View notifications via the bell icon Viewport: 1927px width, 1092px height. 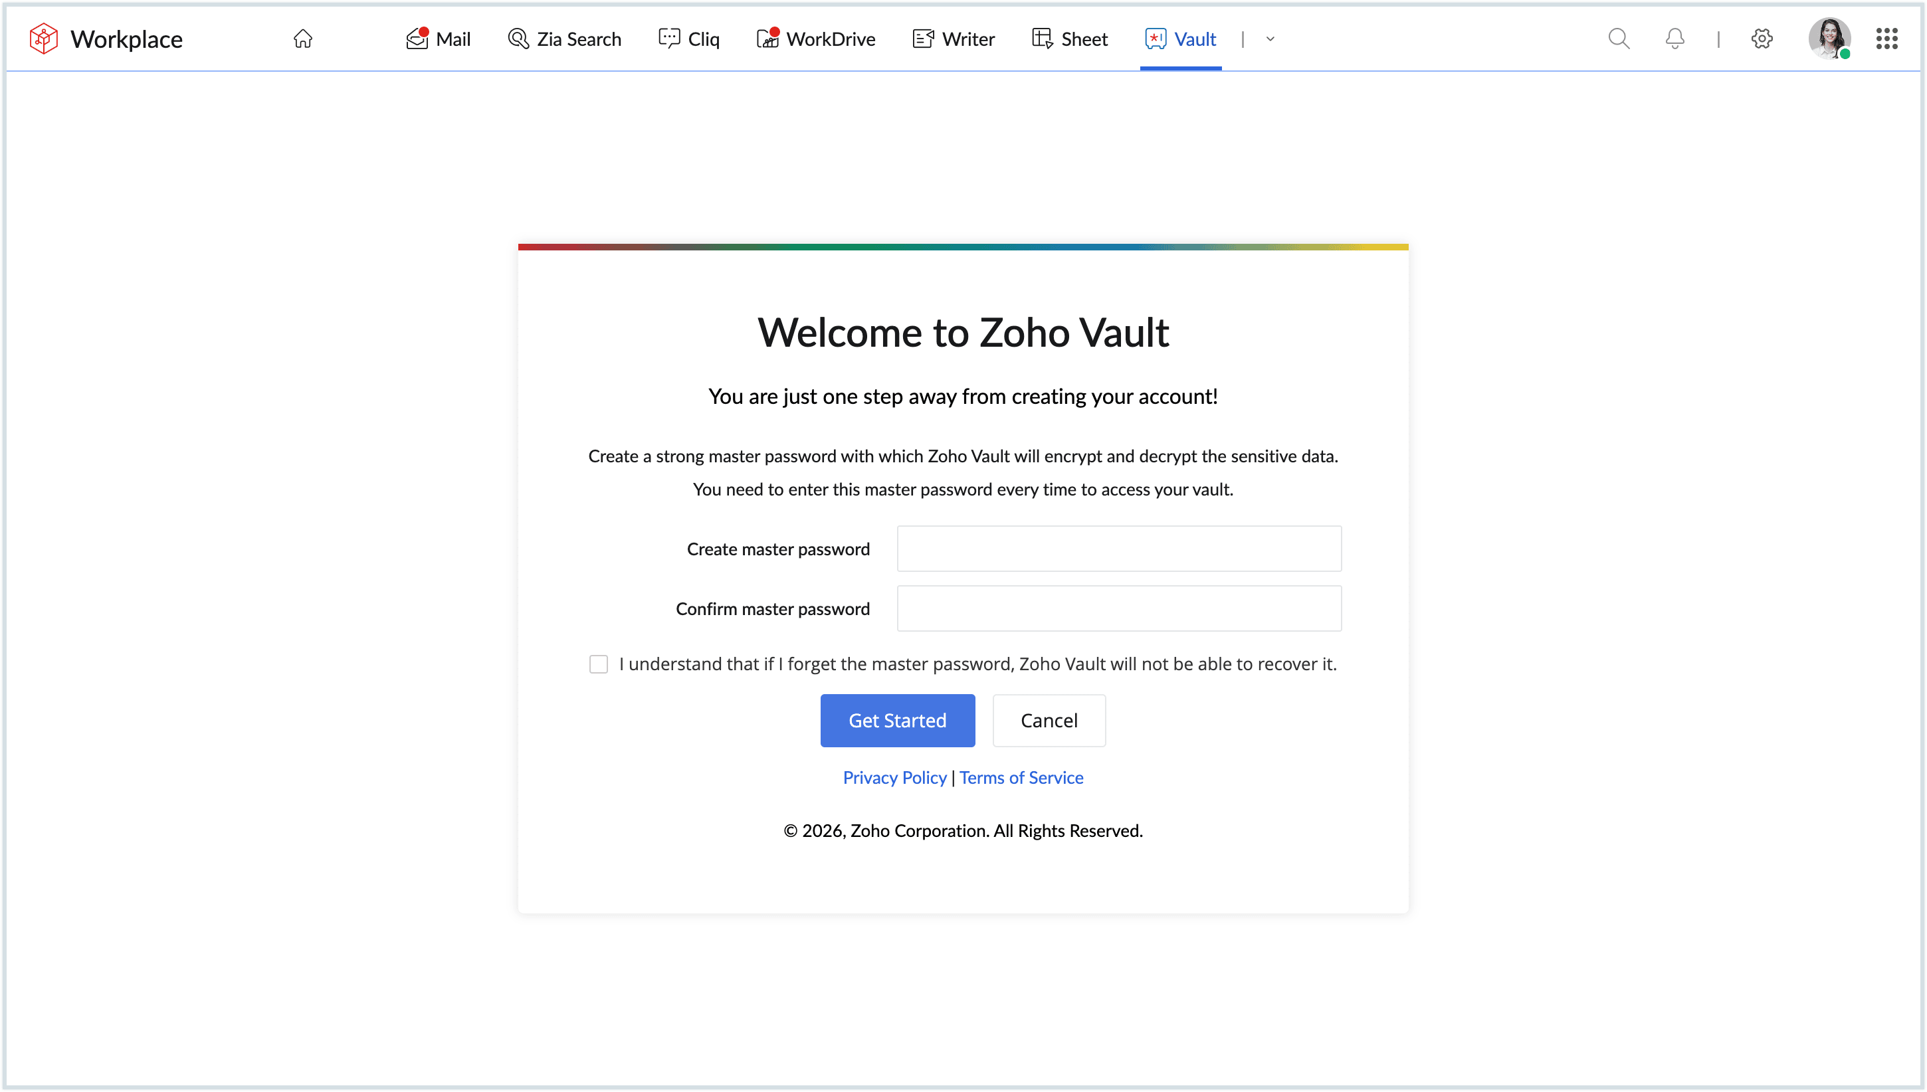coord(1674,39)
